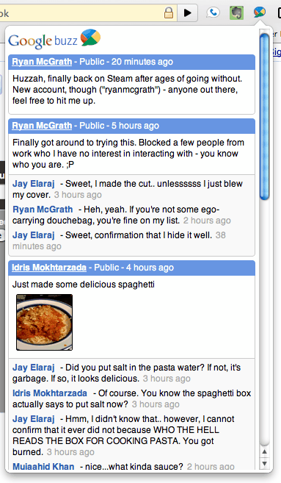Click Jay Elaraj on pasta water comment
This screenshot has height=483, width=281.
pos(34,368)
